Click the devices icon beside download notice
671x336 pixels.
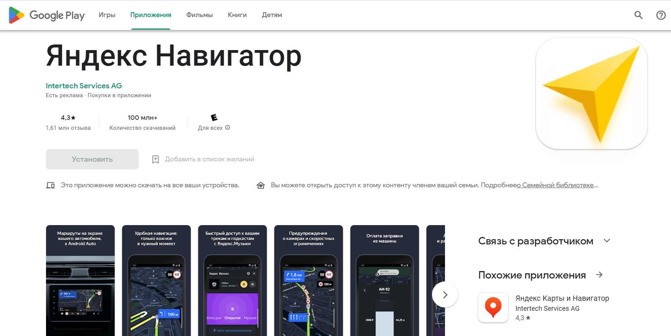[x=50, y=185]
